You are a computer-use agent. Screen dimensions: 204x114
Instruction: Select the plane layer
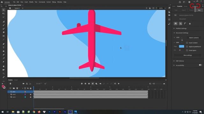[x=20, y=92]
